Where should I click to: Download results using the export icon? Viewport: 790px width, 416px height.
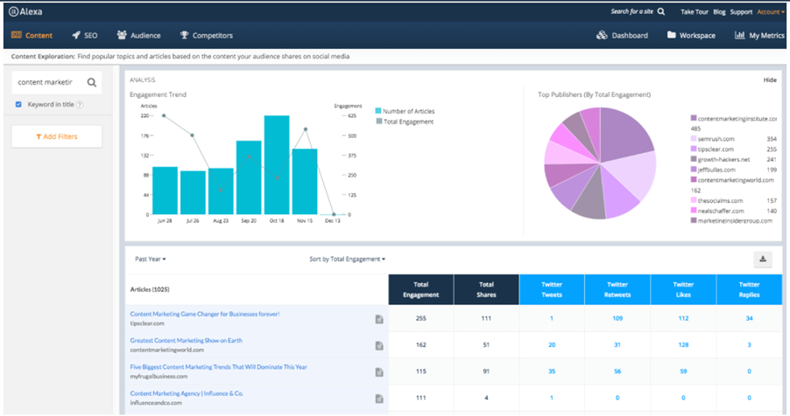click(x=763, y=259)
